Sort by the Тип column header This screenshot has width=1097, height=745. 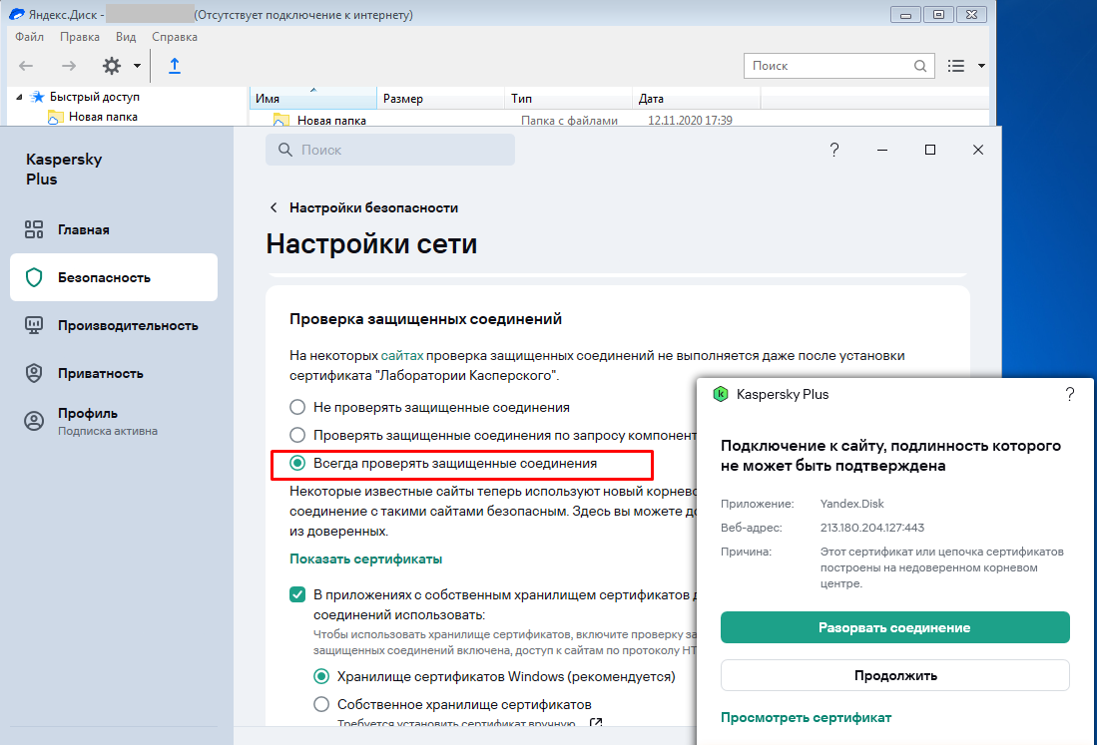pos(568,99)
